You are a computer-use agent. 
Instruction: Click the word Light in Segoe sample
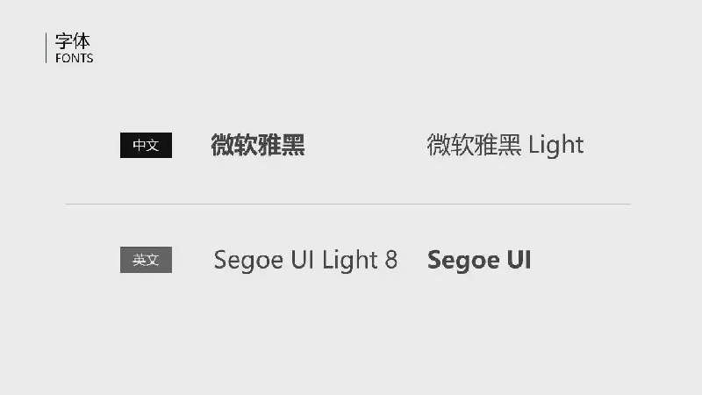pos(350,260)
